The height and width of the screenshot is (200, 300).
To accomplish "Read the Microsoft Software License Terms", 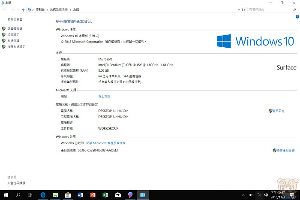I will [106, 143].
